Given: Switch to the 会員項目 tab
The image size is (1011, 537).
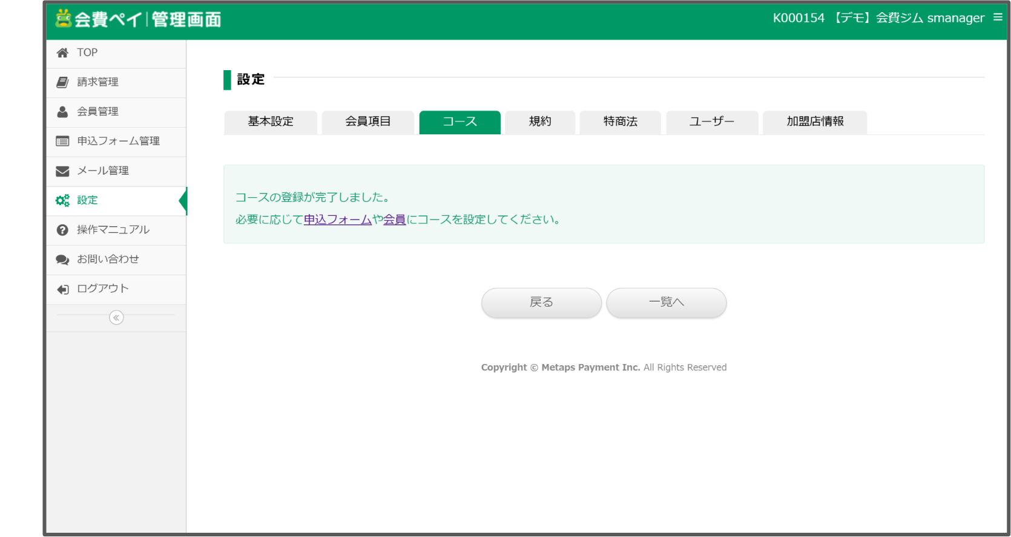Looking at the screenshot, I should click(x=368, y=122).
